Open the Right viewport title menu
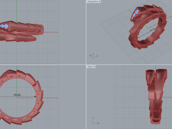The height and width of the screenshot is (129, 172). coord(90,67)
